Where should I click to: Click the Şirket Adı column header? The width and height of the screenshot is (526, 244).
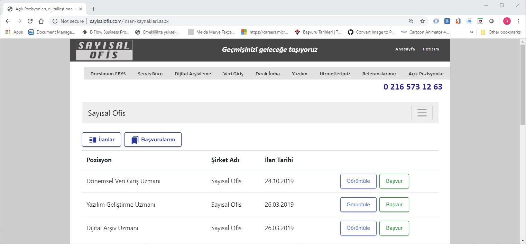click(x=225, y=160)
